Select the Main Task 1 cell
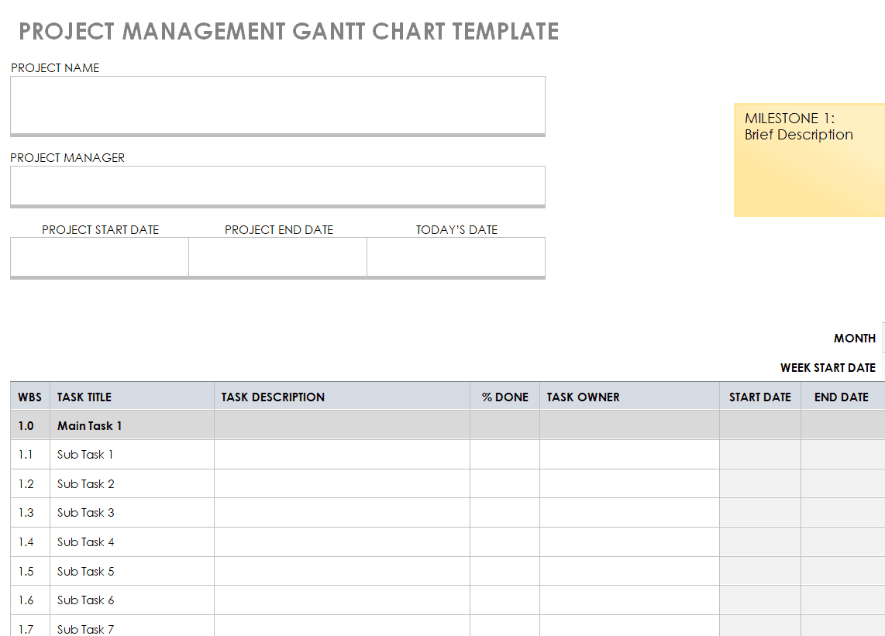The image size is (885, 636). [x=132, y=425]
